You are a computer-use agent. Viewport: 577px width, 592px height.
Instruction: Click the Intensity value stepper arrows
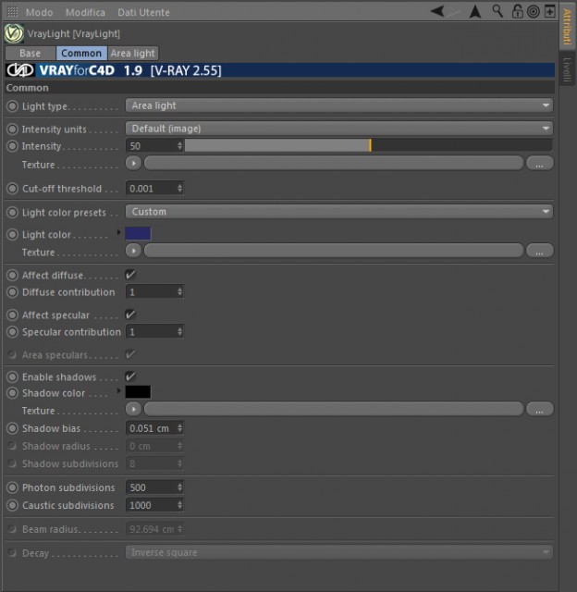coord(179,146)
